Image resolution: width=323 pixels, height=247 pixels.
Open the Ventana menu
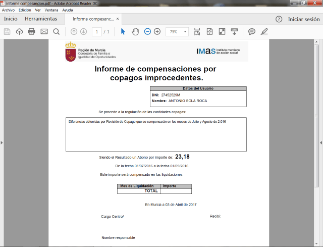[x=51, y=10]
